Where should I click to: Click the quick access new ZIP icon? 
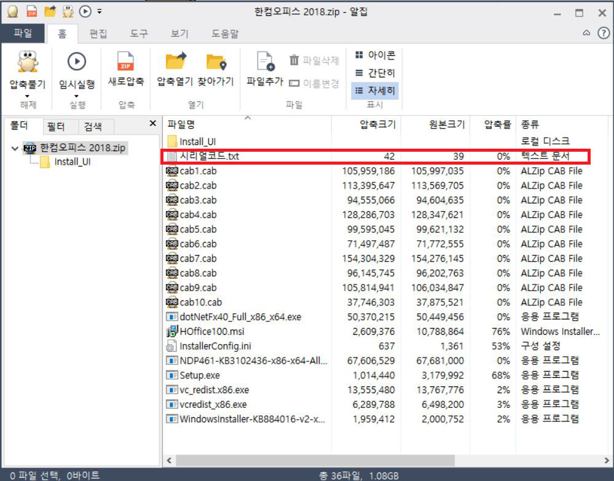pos(32,11)
